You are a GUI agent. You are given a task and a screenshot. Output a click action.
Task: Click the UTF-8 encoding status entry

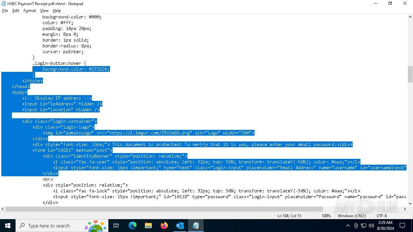(x=381, y=216)
